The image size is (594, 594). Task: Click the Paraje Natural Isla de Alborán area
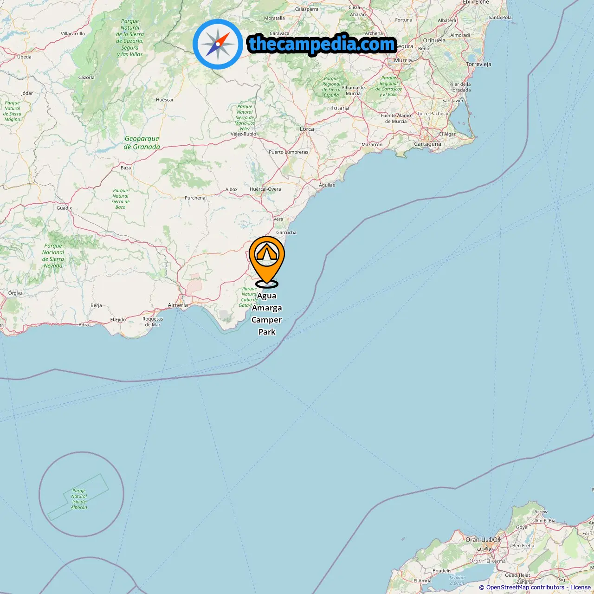click(x=79, y=499)
